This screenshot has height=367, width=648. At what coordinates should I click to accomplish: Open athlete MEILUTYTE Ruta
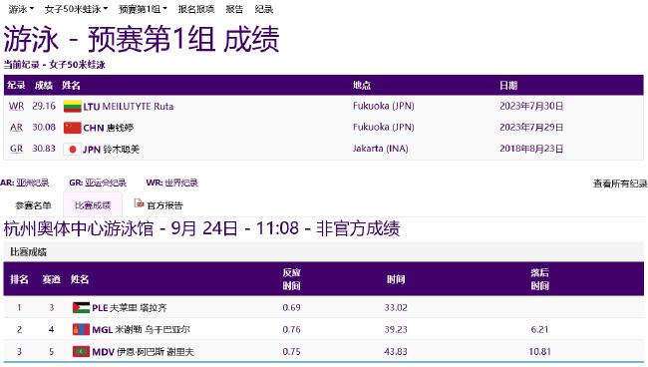(x=138, y=107)
